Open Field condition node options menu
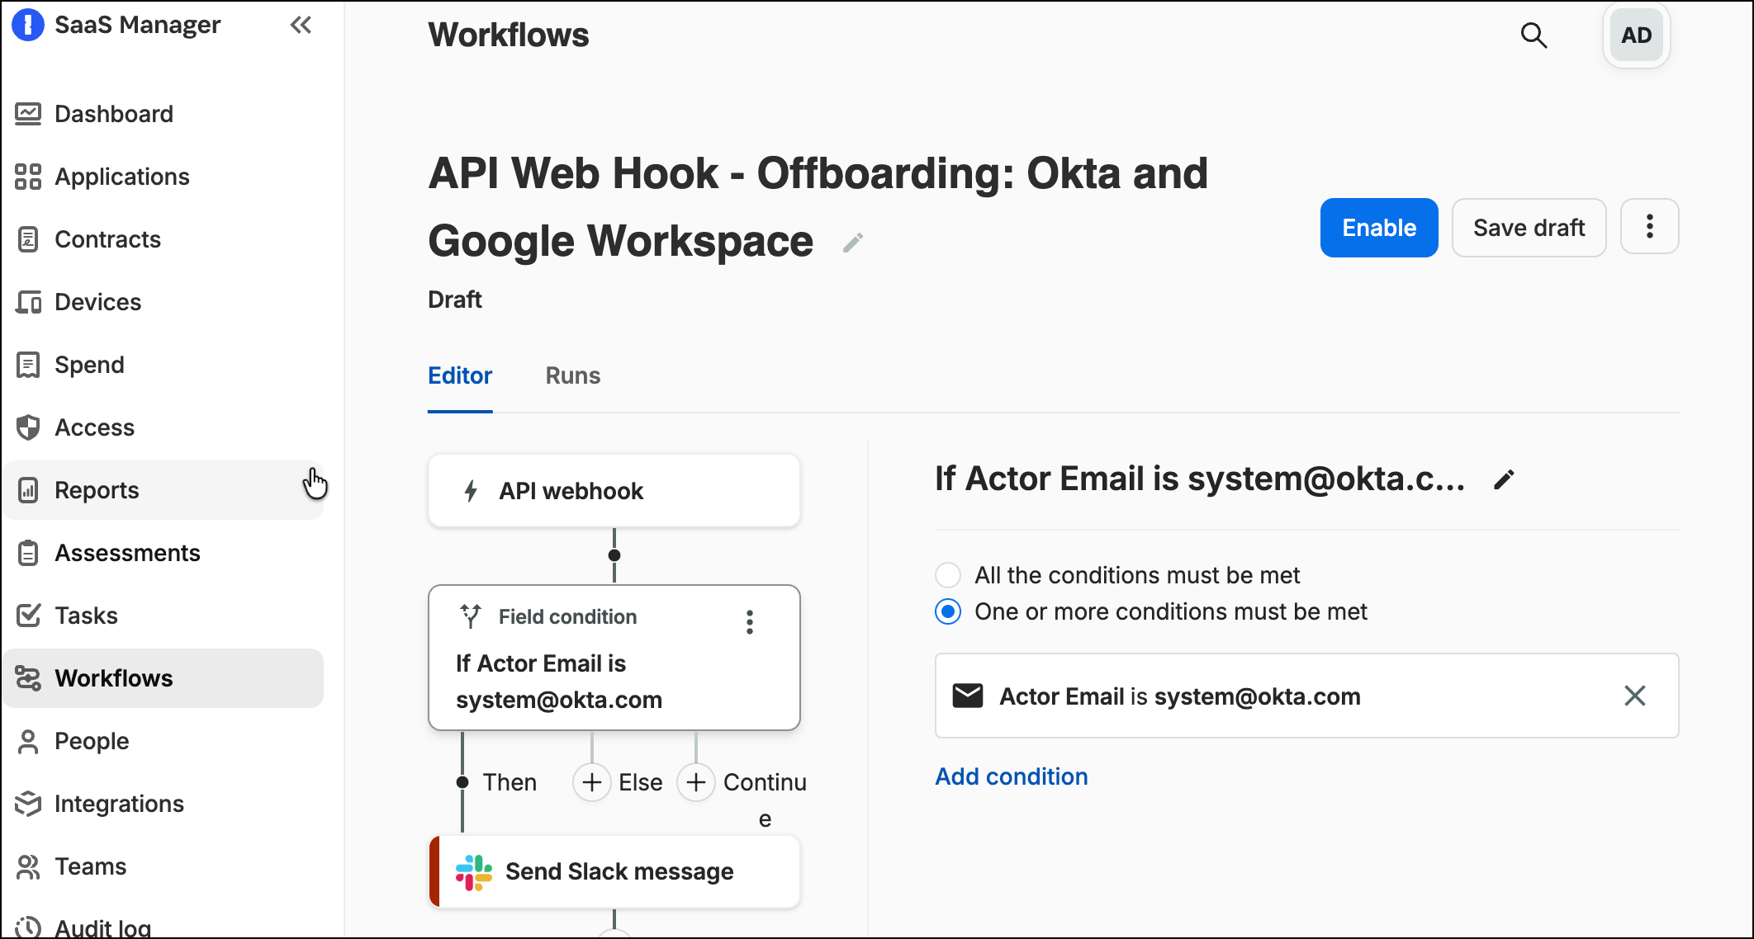 pyautogui.click(x=750, y=622)
